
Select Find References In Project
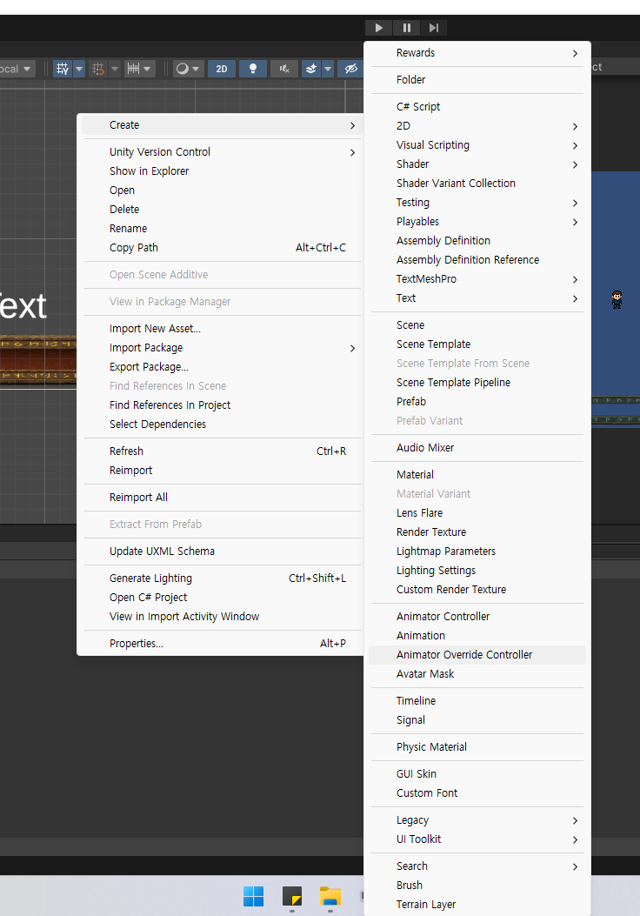(x=222, y=405)
